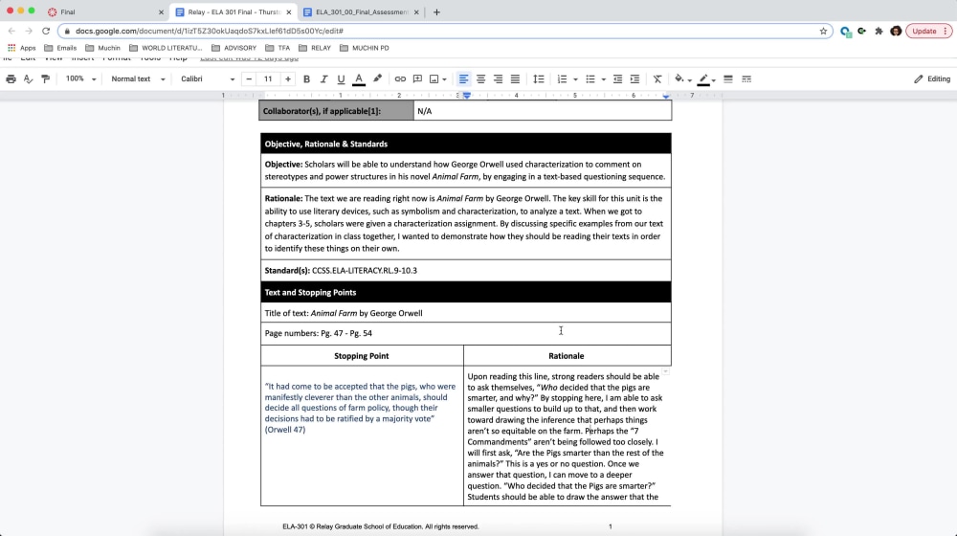Open the MUCHIN PD bookmark folder

pyautogui.click(x=365, y=48)
